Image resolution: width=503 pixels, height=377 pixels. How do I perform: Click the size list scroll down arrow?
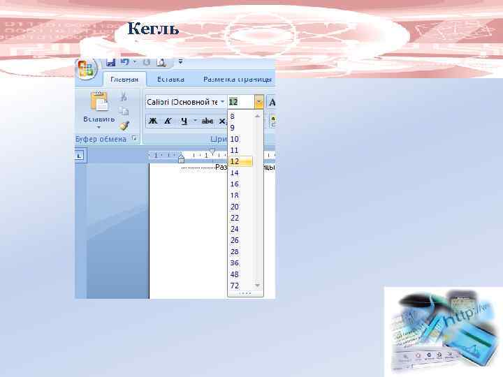click(257, 285)
